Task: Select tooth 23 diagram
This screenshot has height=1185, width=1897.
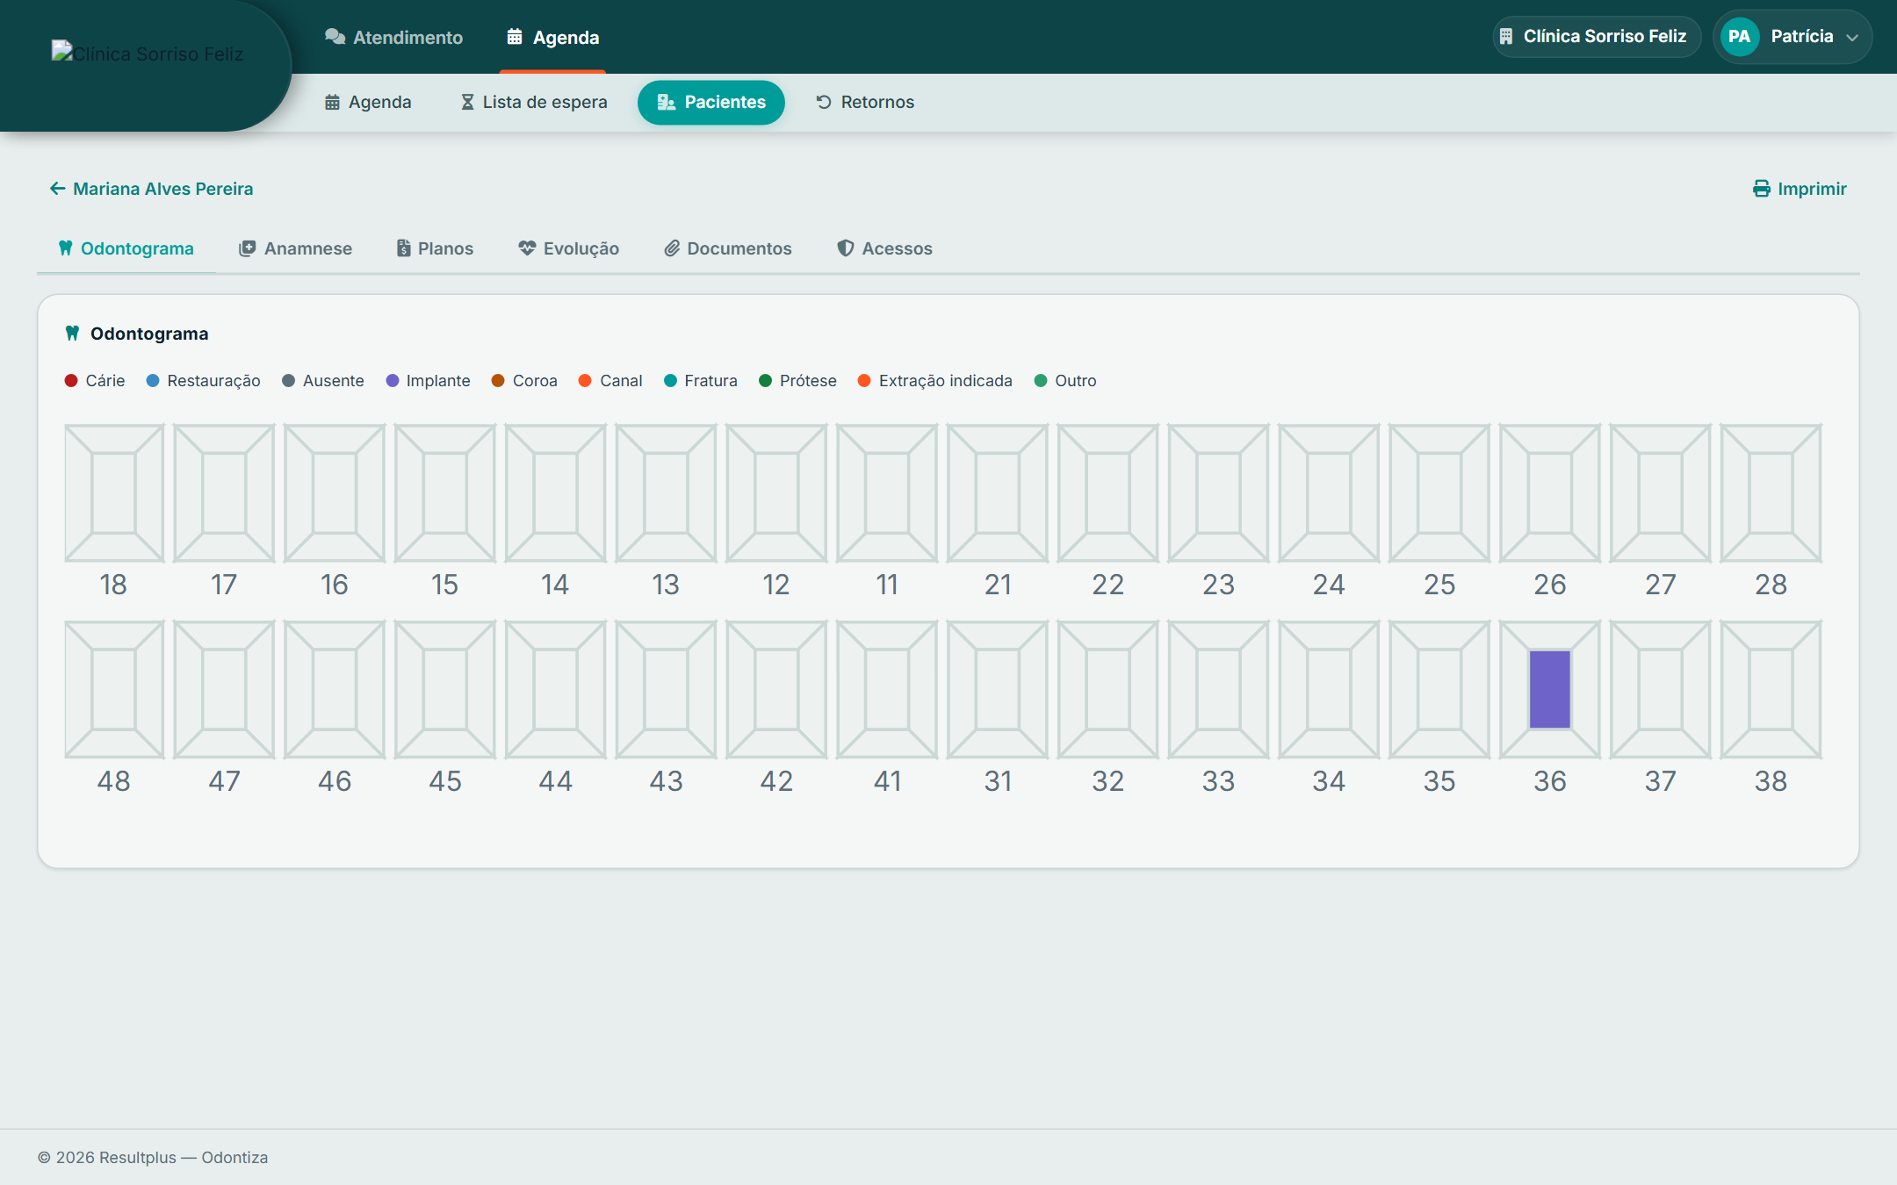Action: click(x=1218, y=492)
